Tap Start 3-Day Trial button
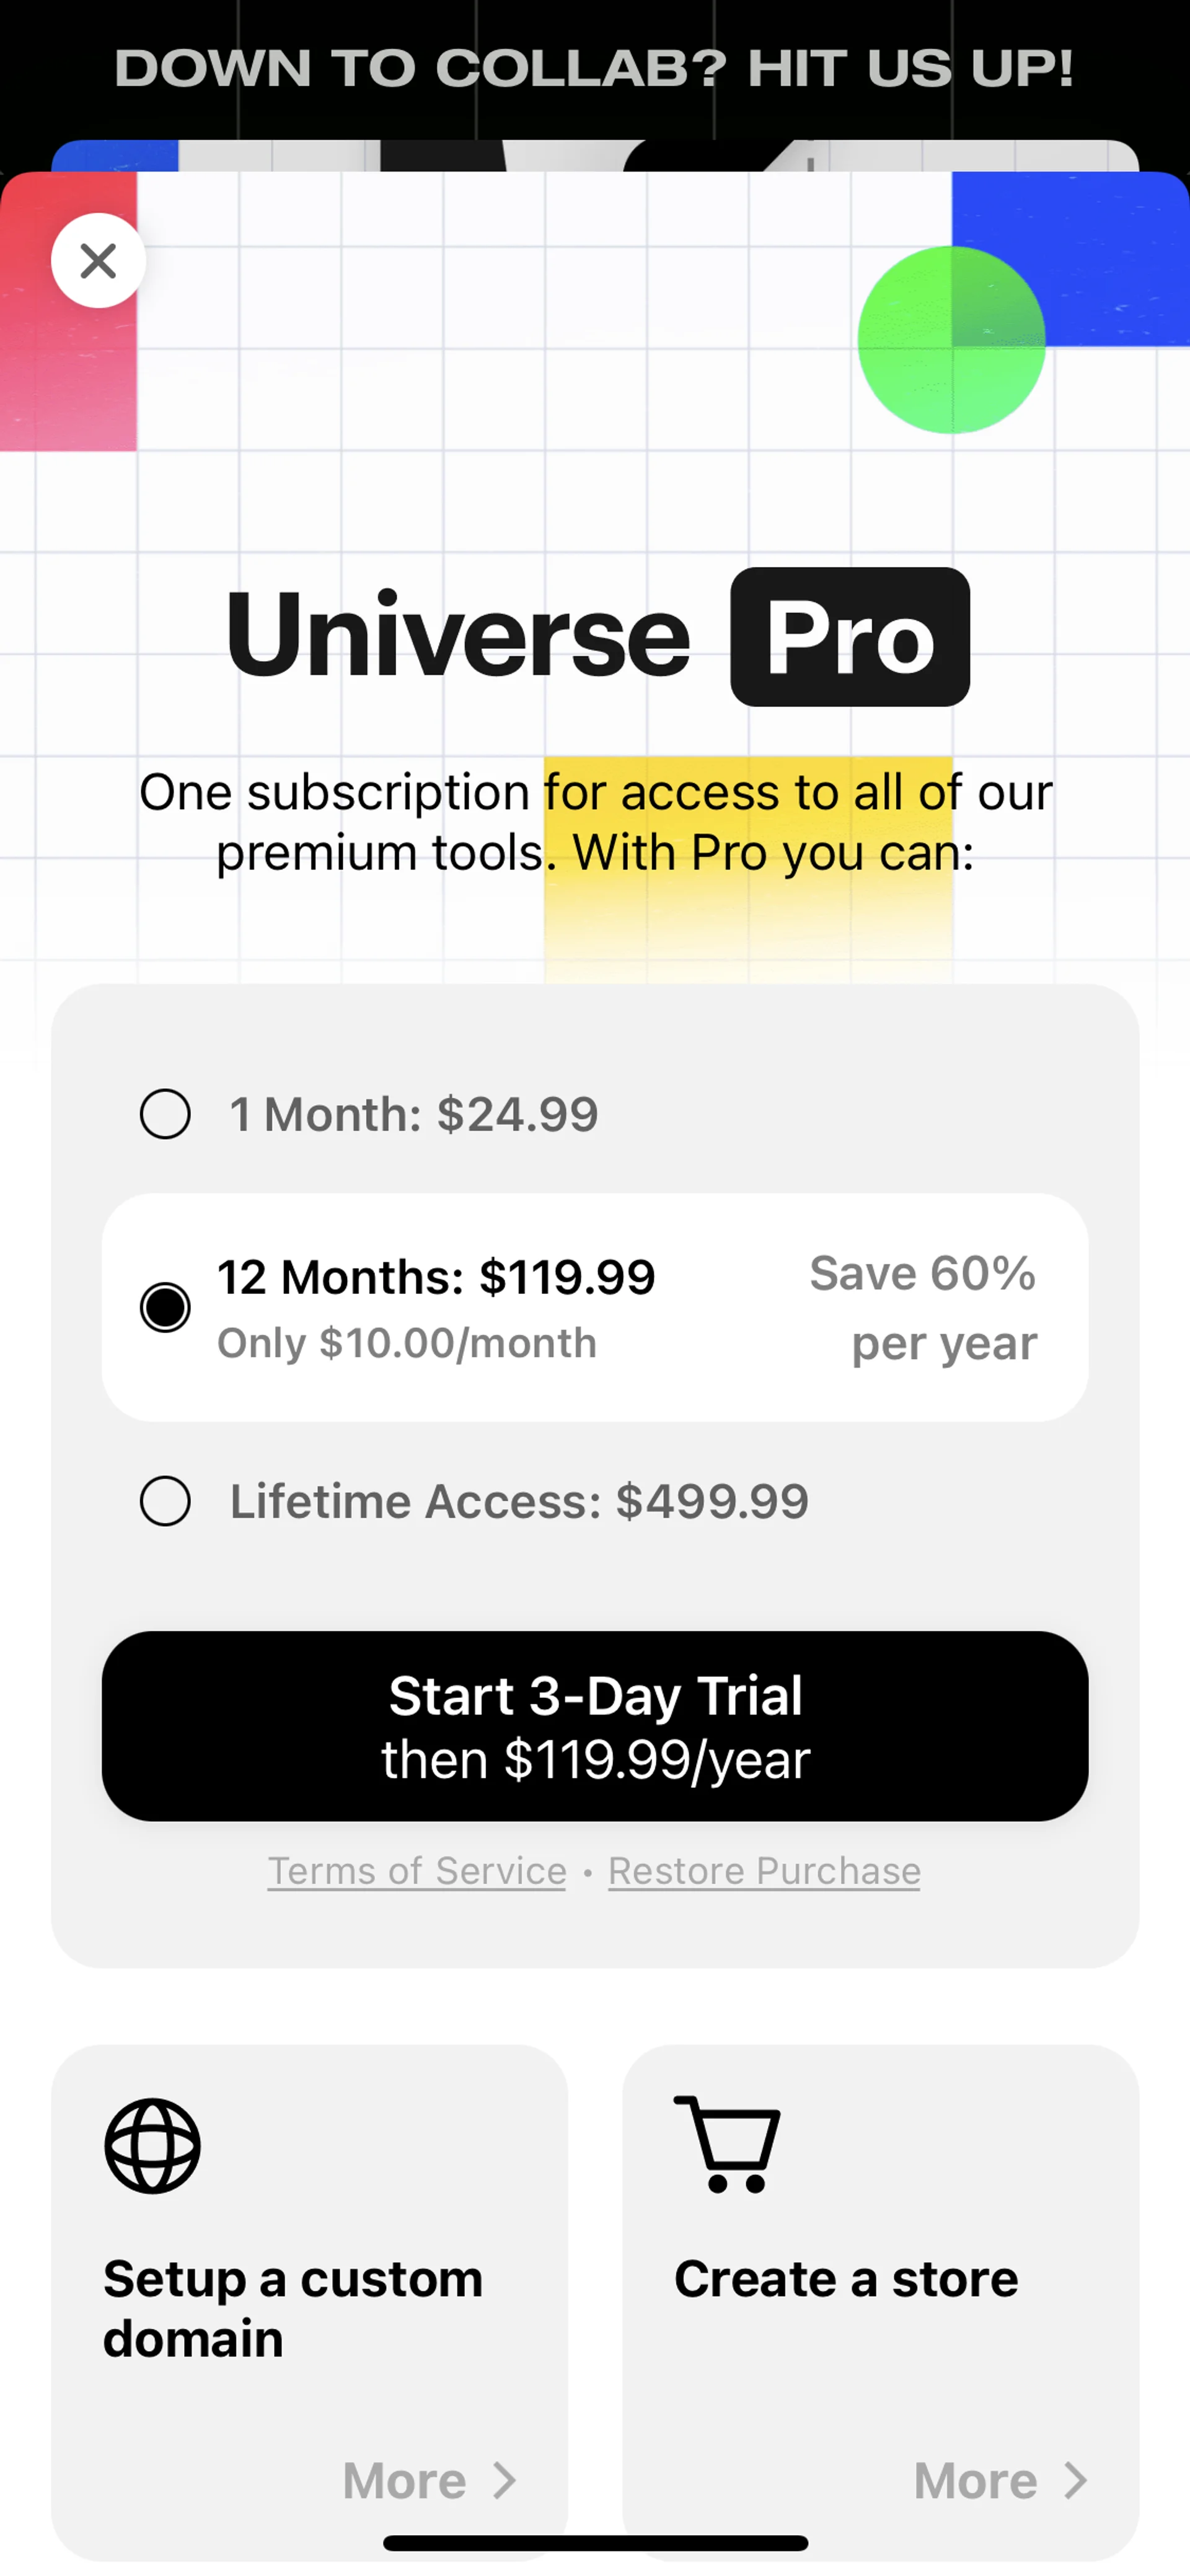This screenshot has width=1190, height=2576. click(x=595, y=1726)
